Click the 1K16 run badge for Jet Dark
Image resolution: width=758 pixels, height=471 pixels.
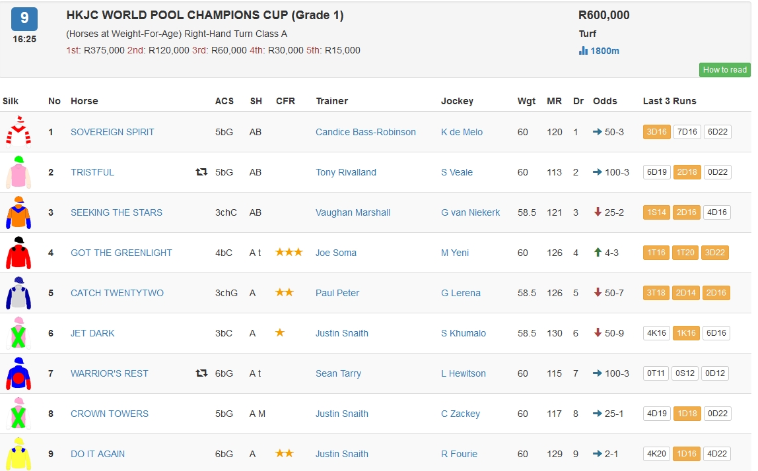[686, 333]
